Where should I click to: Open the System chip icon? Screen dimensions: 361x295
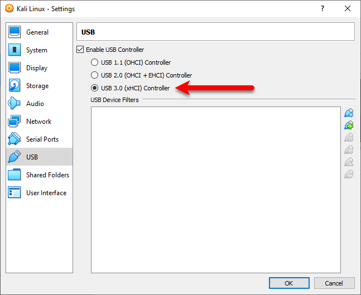click(15, 50)
